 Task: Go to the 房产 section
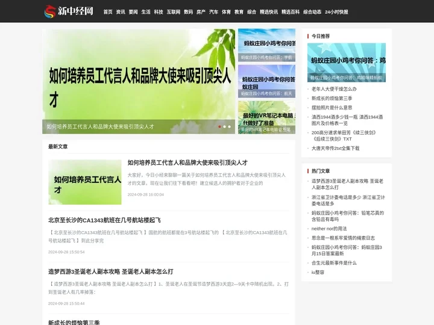201,12
